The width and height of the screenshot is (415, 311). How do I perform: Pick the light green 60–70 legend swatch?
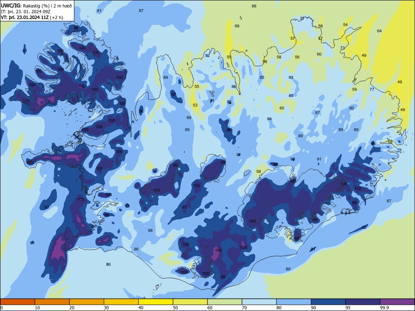click(x=225, y=302)
